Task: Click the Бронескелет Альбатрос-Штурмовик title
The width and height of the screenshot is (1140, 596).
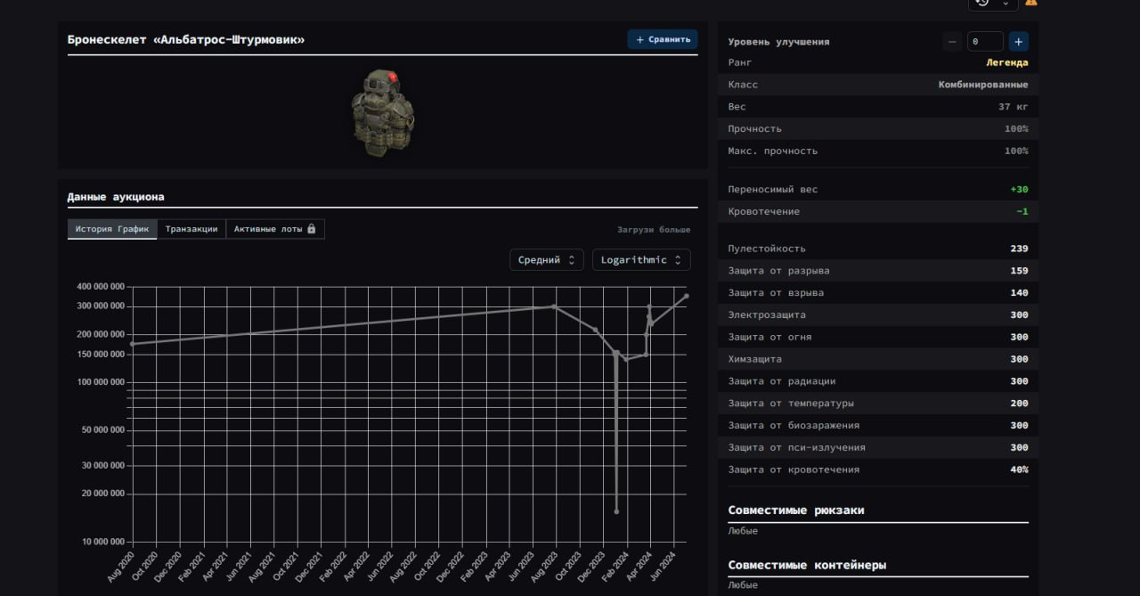Action: point(186,39)
